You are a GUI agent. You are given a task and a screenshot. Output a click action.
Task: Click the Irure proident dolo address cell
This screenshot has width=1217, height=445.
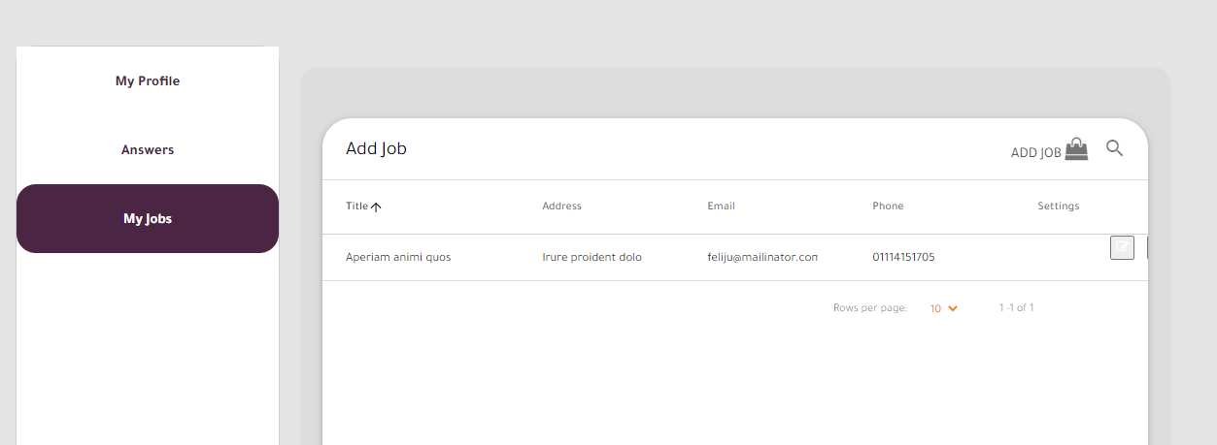click(x=592, y=258)
